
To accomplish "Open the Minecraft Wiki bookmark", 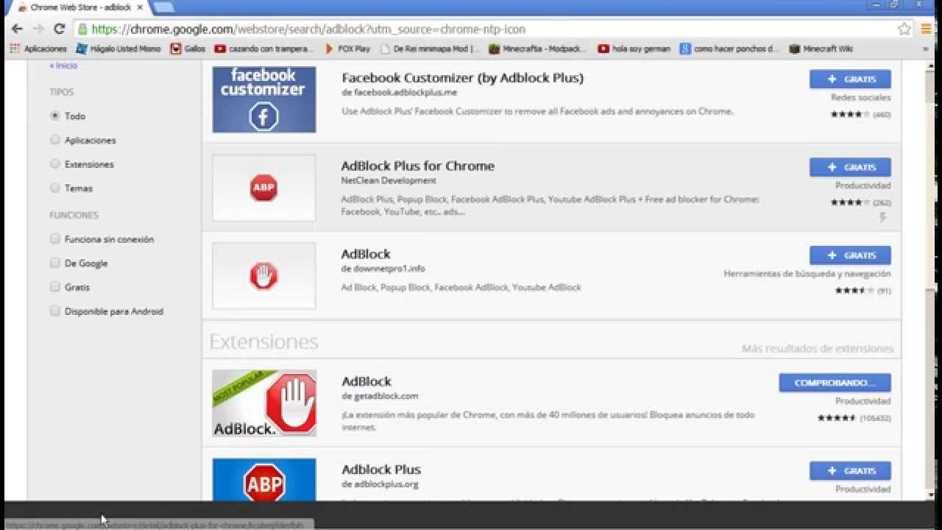I will click(x=821, y=49).
